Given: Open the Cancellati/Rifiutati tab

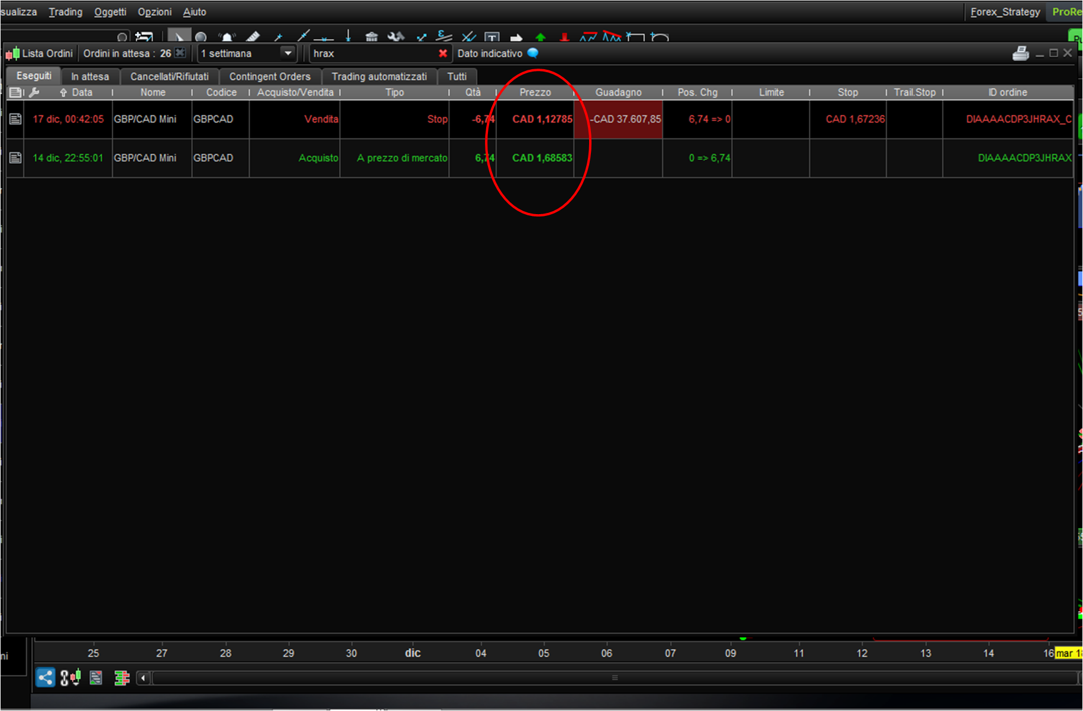Looking at the screenshot, I should [169, 76].
